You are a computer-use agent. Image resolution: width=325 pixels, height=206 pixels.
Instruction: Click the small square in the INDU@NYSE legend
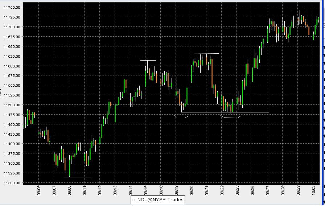pyautogui.click(x=133, y=200)
